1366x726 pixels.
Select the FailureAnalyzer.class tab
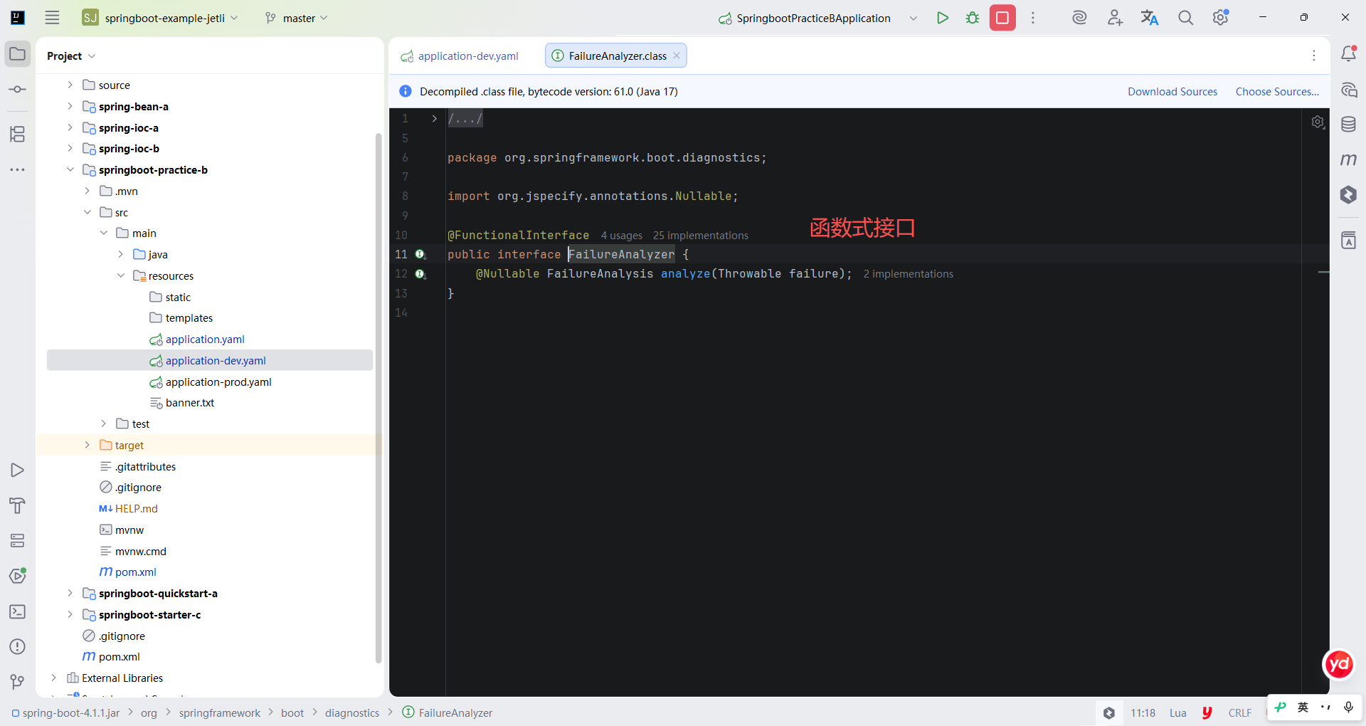(x=617, y=56)
